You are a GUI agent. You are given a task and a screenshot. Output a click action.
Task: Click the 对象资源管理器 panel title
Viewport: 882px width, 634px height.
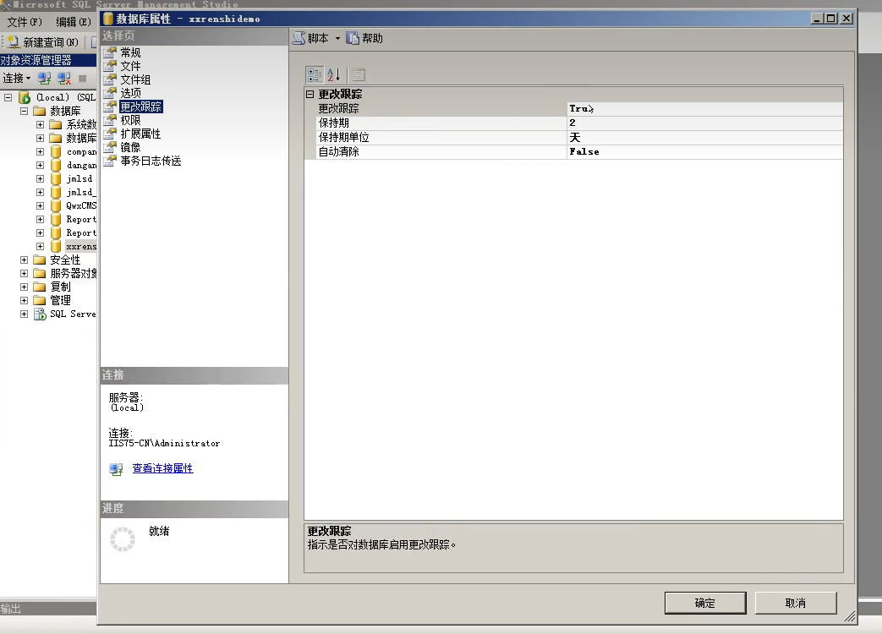click(x=36, y=60)
